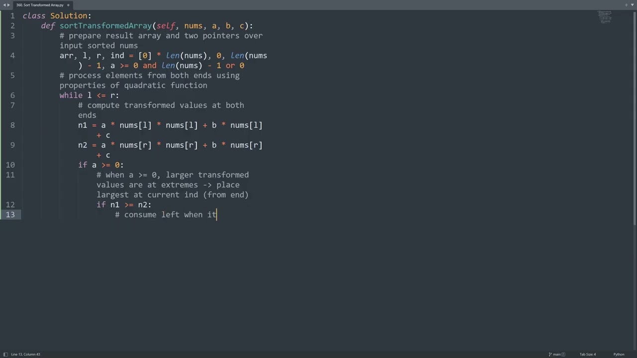Go to the previous tab using the left arrow
Viewport: 637px width, 358px height.
click(x=4, y=5)
